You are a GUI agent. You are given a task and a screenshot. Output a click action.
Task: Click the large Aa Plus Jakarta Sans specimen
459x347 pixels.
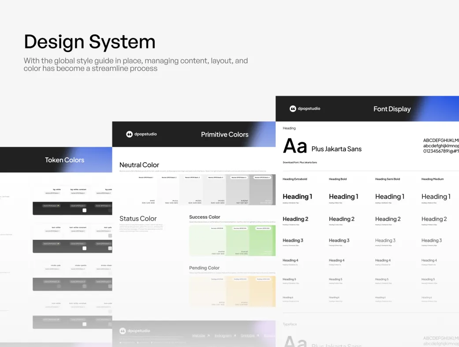point(322,146)
